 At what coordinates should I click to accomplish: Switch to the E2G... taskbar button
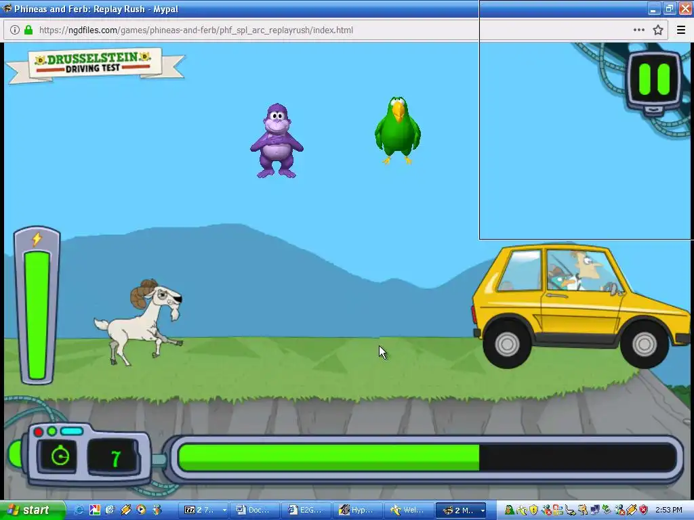click(306, 510)
